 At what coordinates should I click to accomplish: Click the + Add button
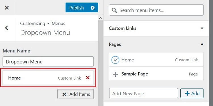tap(192, 93)
